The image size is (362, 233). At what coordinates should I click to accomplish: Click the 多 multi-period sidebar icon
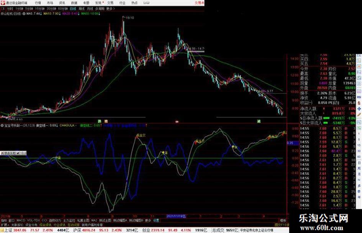(x=359, y=186)
